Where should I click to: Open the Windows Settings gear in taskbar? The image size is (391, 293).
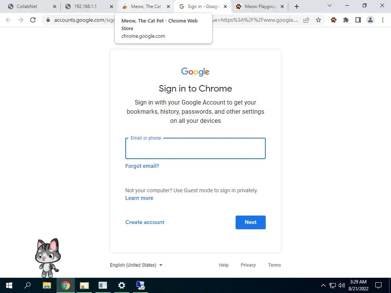(122, 285)
